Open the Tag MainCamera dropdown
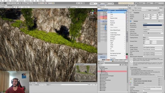This screenshot has height=93, width=165. click(x=141, y=10)
